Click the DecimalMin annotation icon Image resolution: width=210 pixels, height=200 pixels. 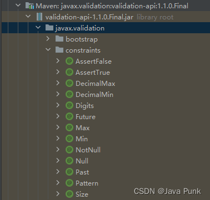click(x=69, y=94)
